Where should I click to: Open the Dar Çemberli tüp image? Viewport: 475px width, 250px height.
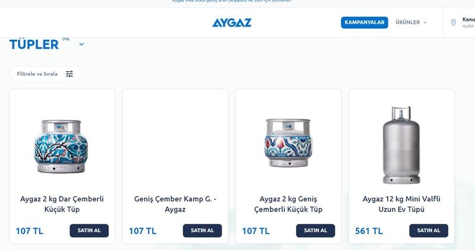61,146
